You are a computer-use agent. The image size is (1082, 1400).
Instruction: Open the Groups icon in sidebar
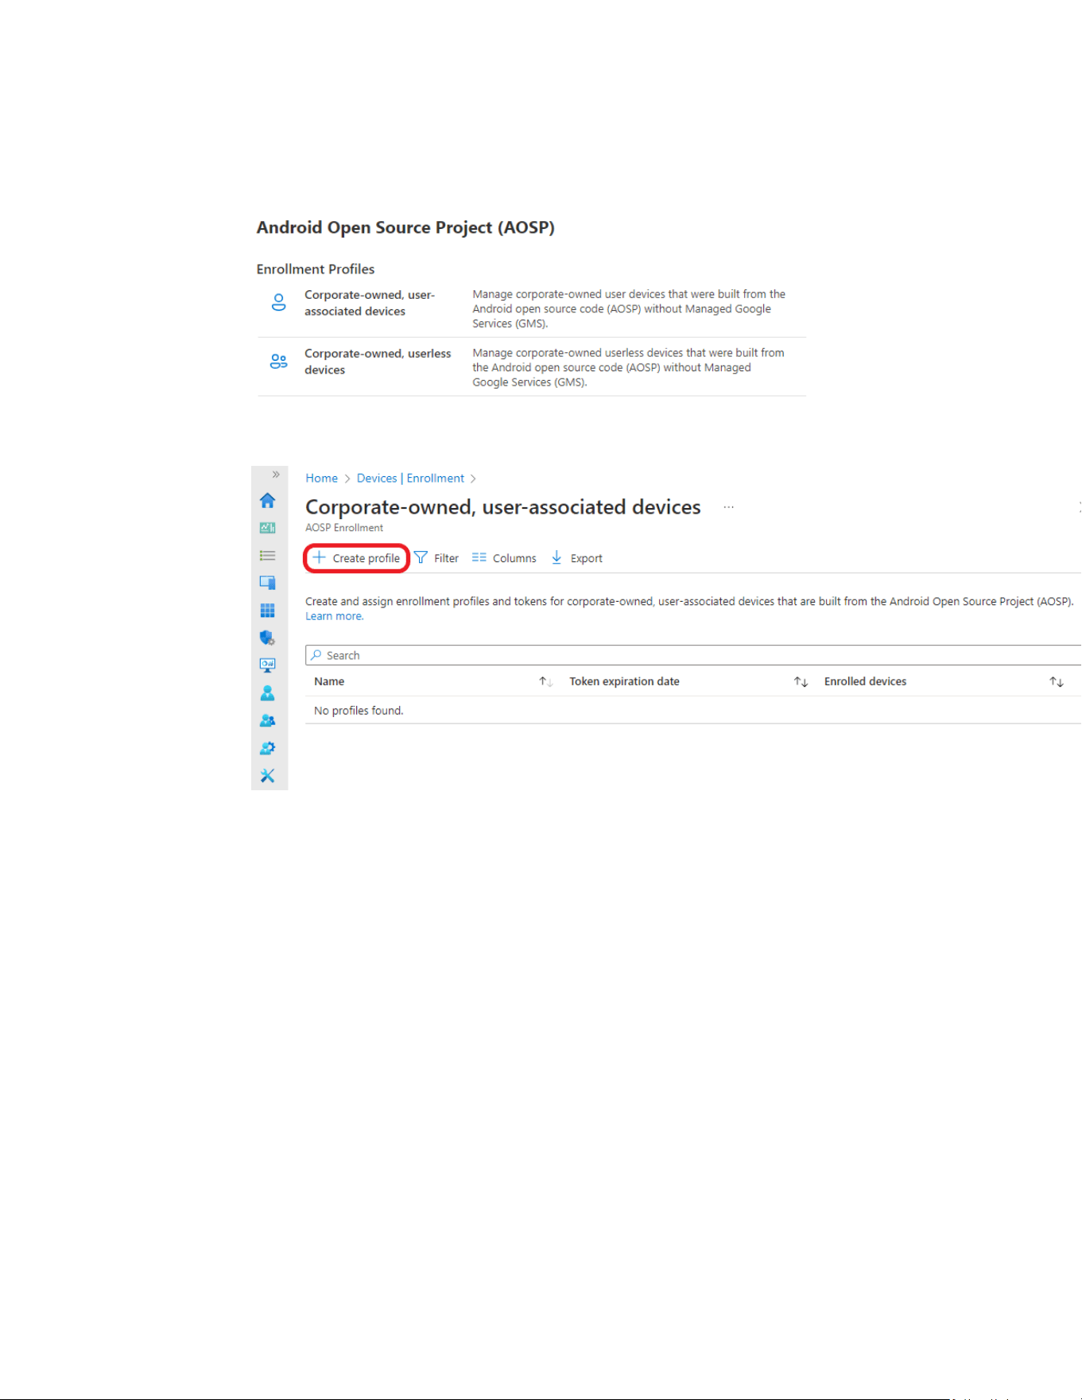[267, 720]
